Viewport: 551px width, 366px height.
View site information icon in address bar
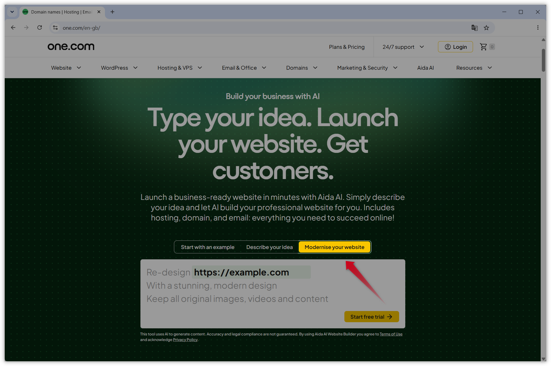[x=55, y=28]
